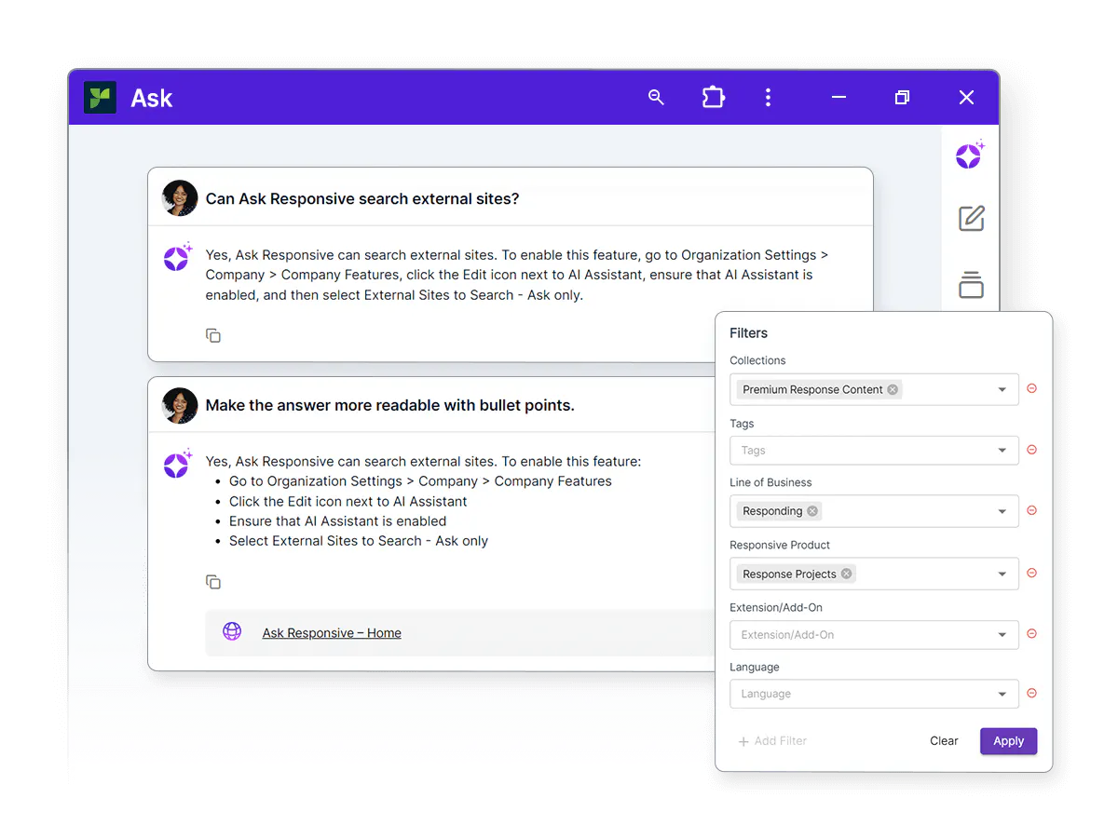The height and width of the screenshot is (838, 1118).
Task: Minimize the Ask window
Action: [x=838, y=98]
